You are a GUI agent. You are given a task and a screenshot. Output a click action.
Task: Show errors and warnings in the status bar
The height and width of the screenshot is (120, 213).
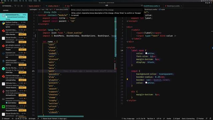click(21, 119)
